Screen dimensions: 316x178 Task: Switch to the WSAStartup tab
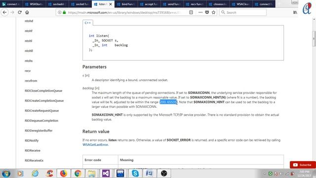click(x=34, y=4)
